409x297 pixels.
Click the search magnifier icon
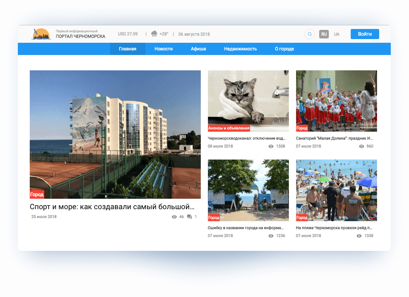309,34
